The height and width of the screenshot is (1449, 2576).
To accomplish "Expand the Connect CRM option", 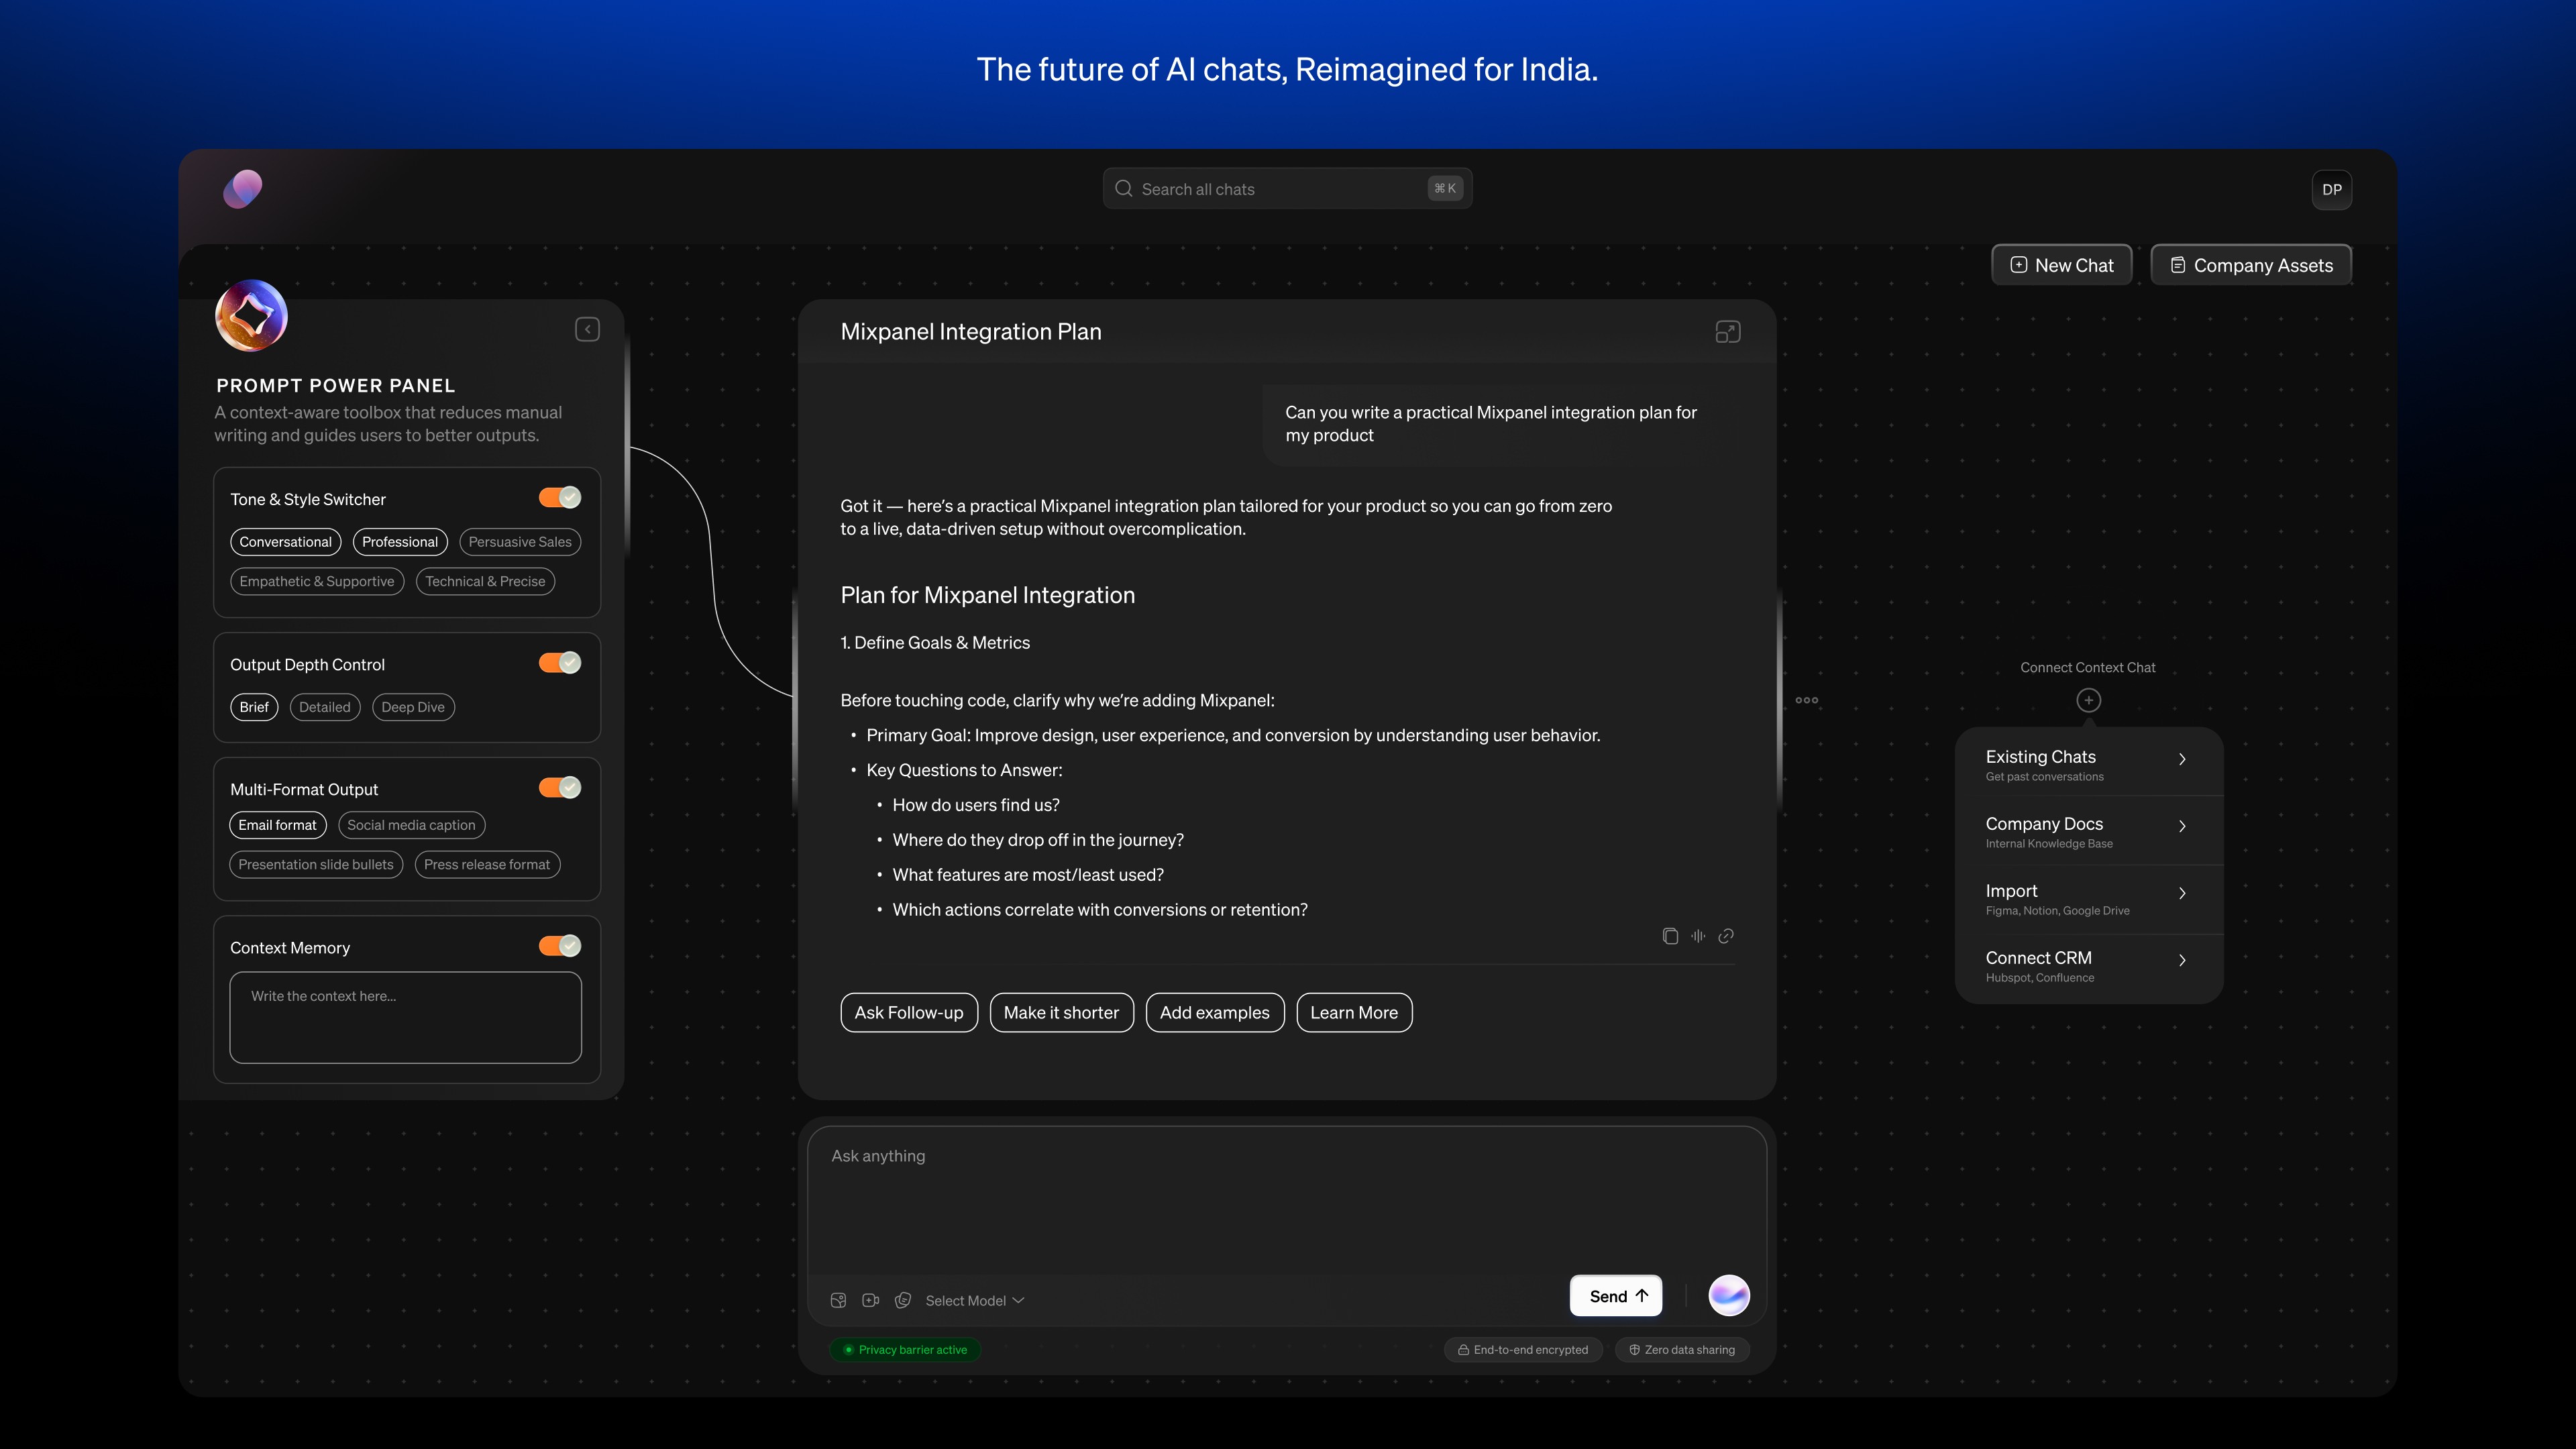I will 2088,965.
